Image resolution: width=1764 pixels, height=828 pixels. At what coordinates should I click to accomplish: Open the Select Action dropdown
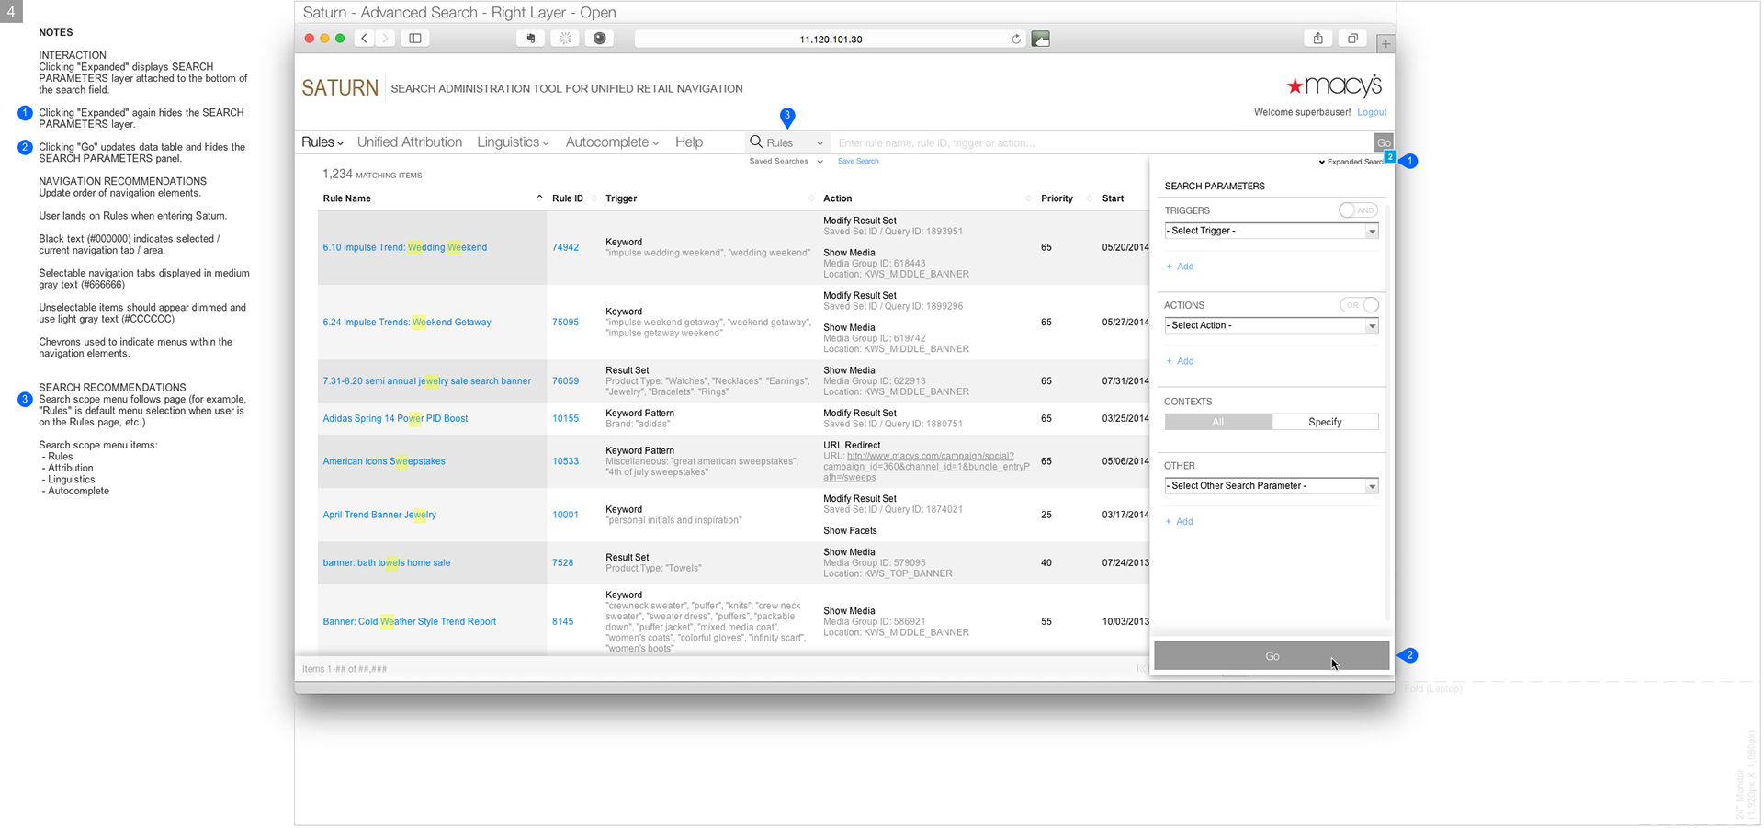coord(1272,325)
